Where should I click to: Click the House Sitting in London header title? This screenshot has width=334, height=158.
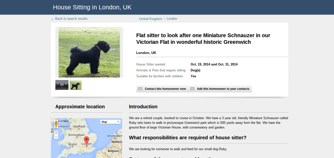click(x=92, y=7)
